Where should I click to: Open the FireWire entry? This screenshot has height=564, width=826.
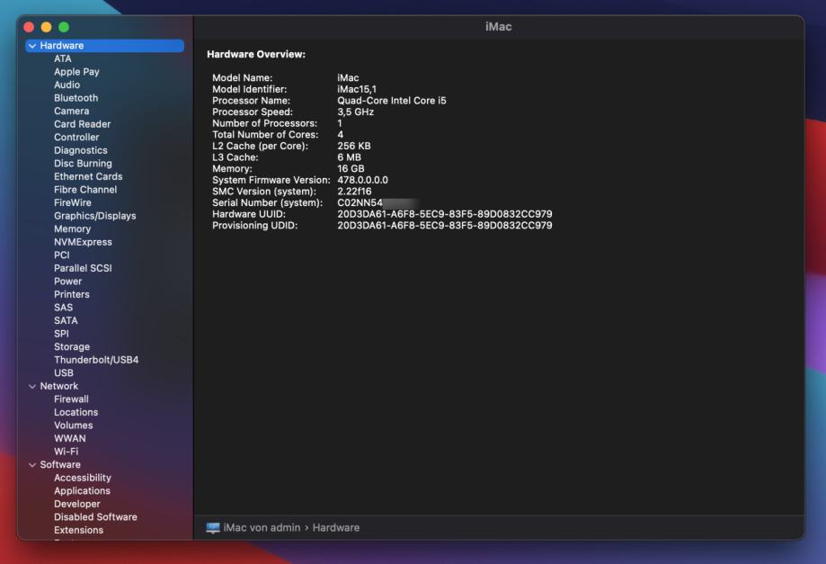[72, 203]
